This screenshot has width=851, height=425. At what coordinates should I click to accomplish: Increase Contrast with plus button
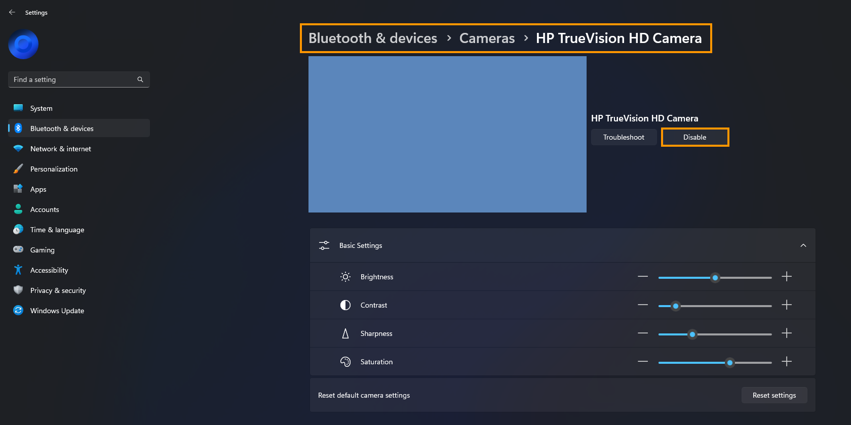(787, 305)
